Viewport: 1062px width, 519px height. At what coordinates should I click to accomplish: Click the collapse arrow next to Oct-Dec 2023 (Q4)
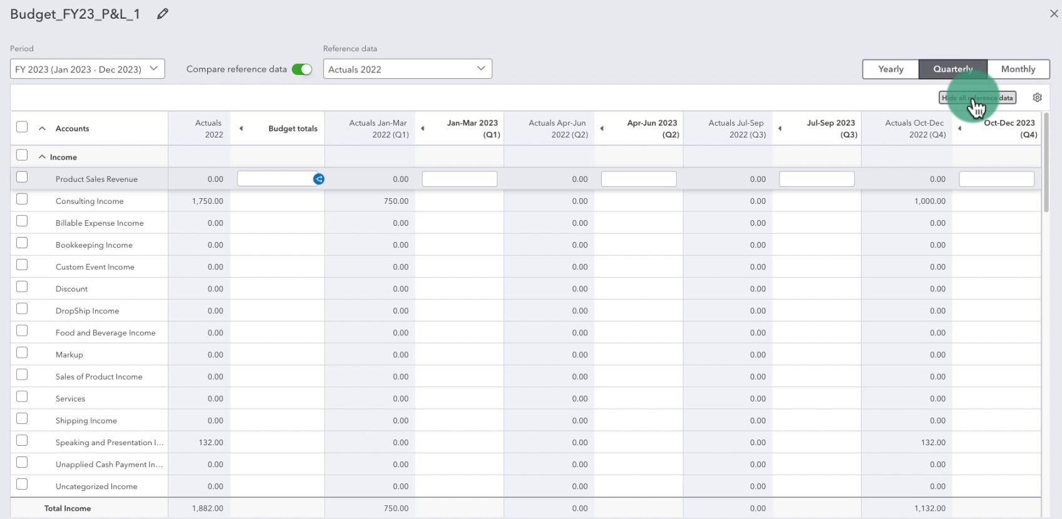coord(959,129)
